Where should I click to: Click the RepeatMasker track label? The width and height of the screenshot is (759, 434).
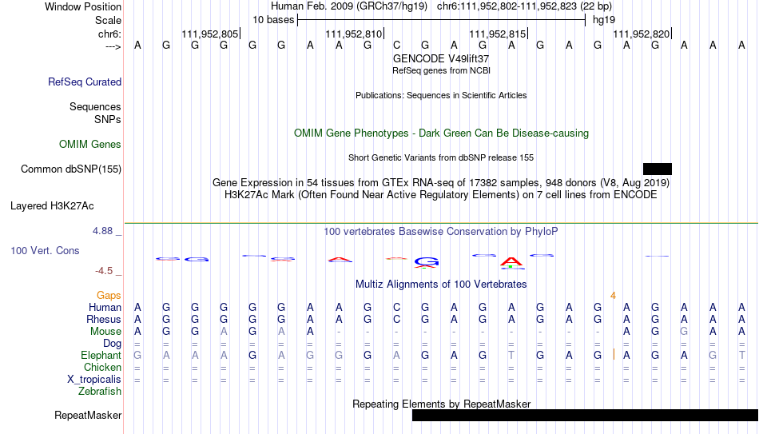(x=88, y=415)
